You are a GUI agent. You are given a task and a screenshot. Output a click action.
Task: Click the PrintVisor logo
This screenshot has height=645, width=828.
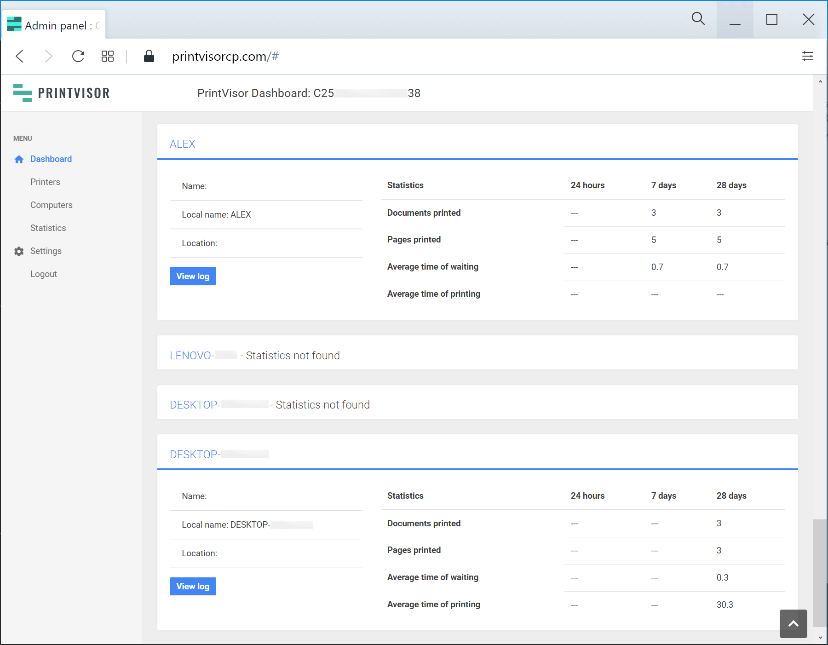[x=62, y=93]
